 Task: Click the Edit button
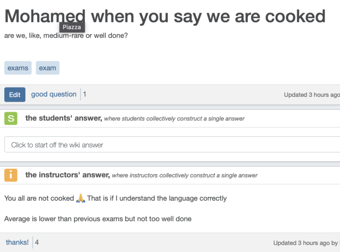click(x=14, y=94)
